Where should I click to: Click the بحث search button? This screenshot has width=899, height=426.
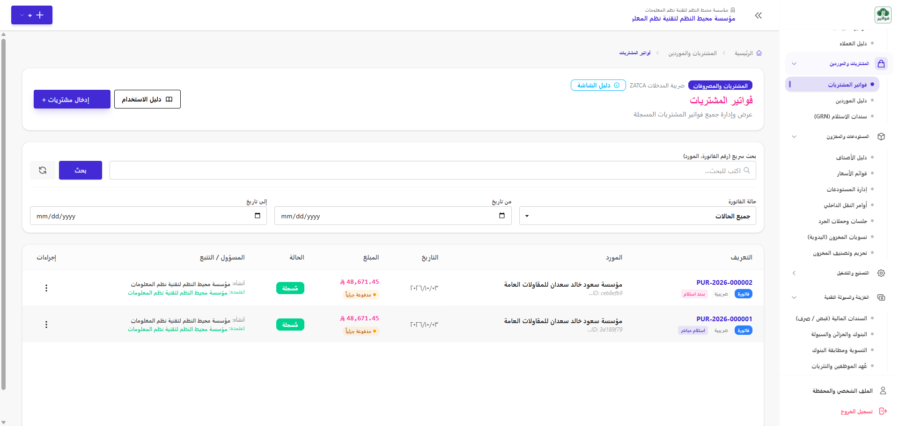coord(81,170)
